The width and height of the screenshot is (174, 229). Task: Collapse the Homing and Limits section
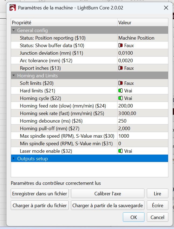(14, 76)
